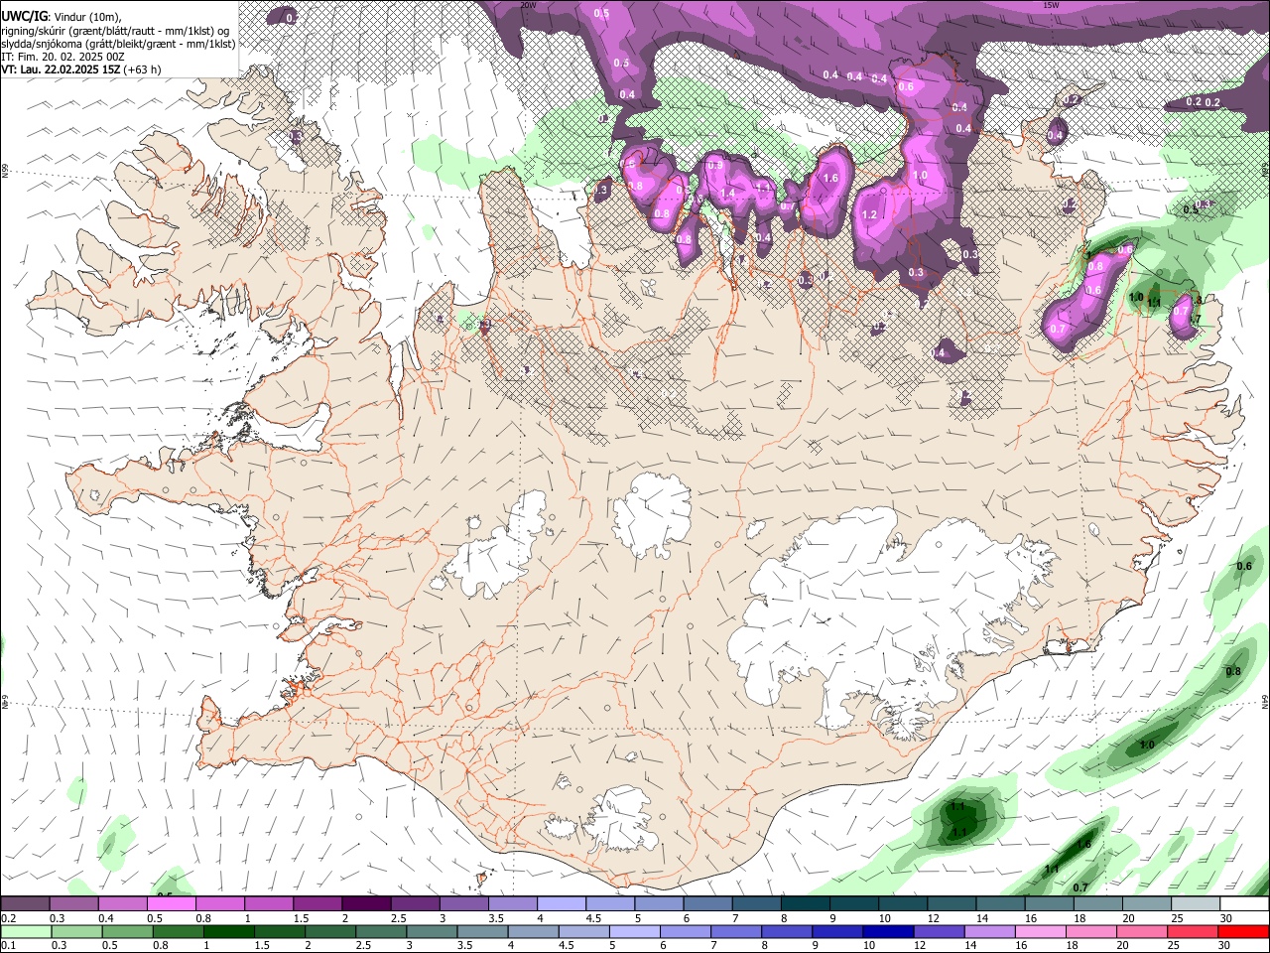
Task: Click the 'UWC/IG: Vindur (10m)' title text
Action: 62,16
